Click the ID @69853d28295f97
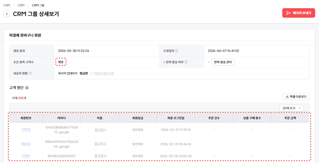Viewport: 319px width, 163px height. (x=62, y=156)
